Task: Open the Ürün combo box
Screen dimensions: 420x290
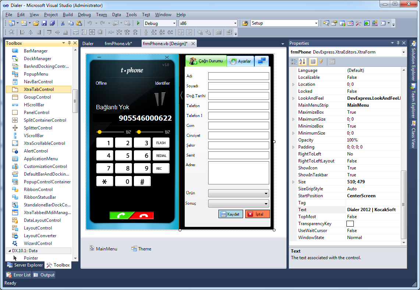Action: pyautogui.click(x=266, y=194)
